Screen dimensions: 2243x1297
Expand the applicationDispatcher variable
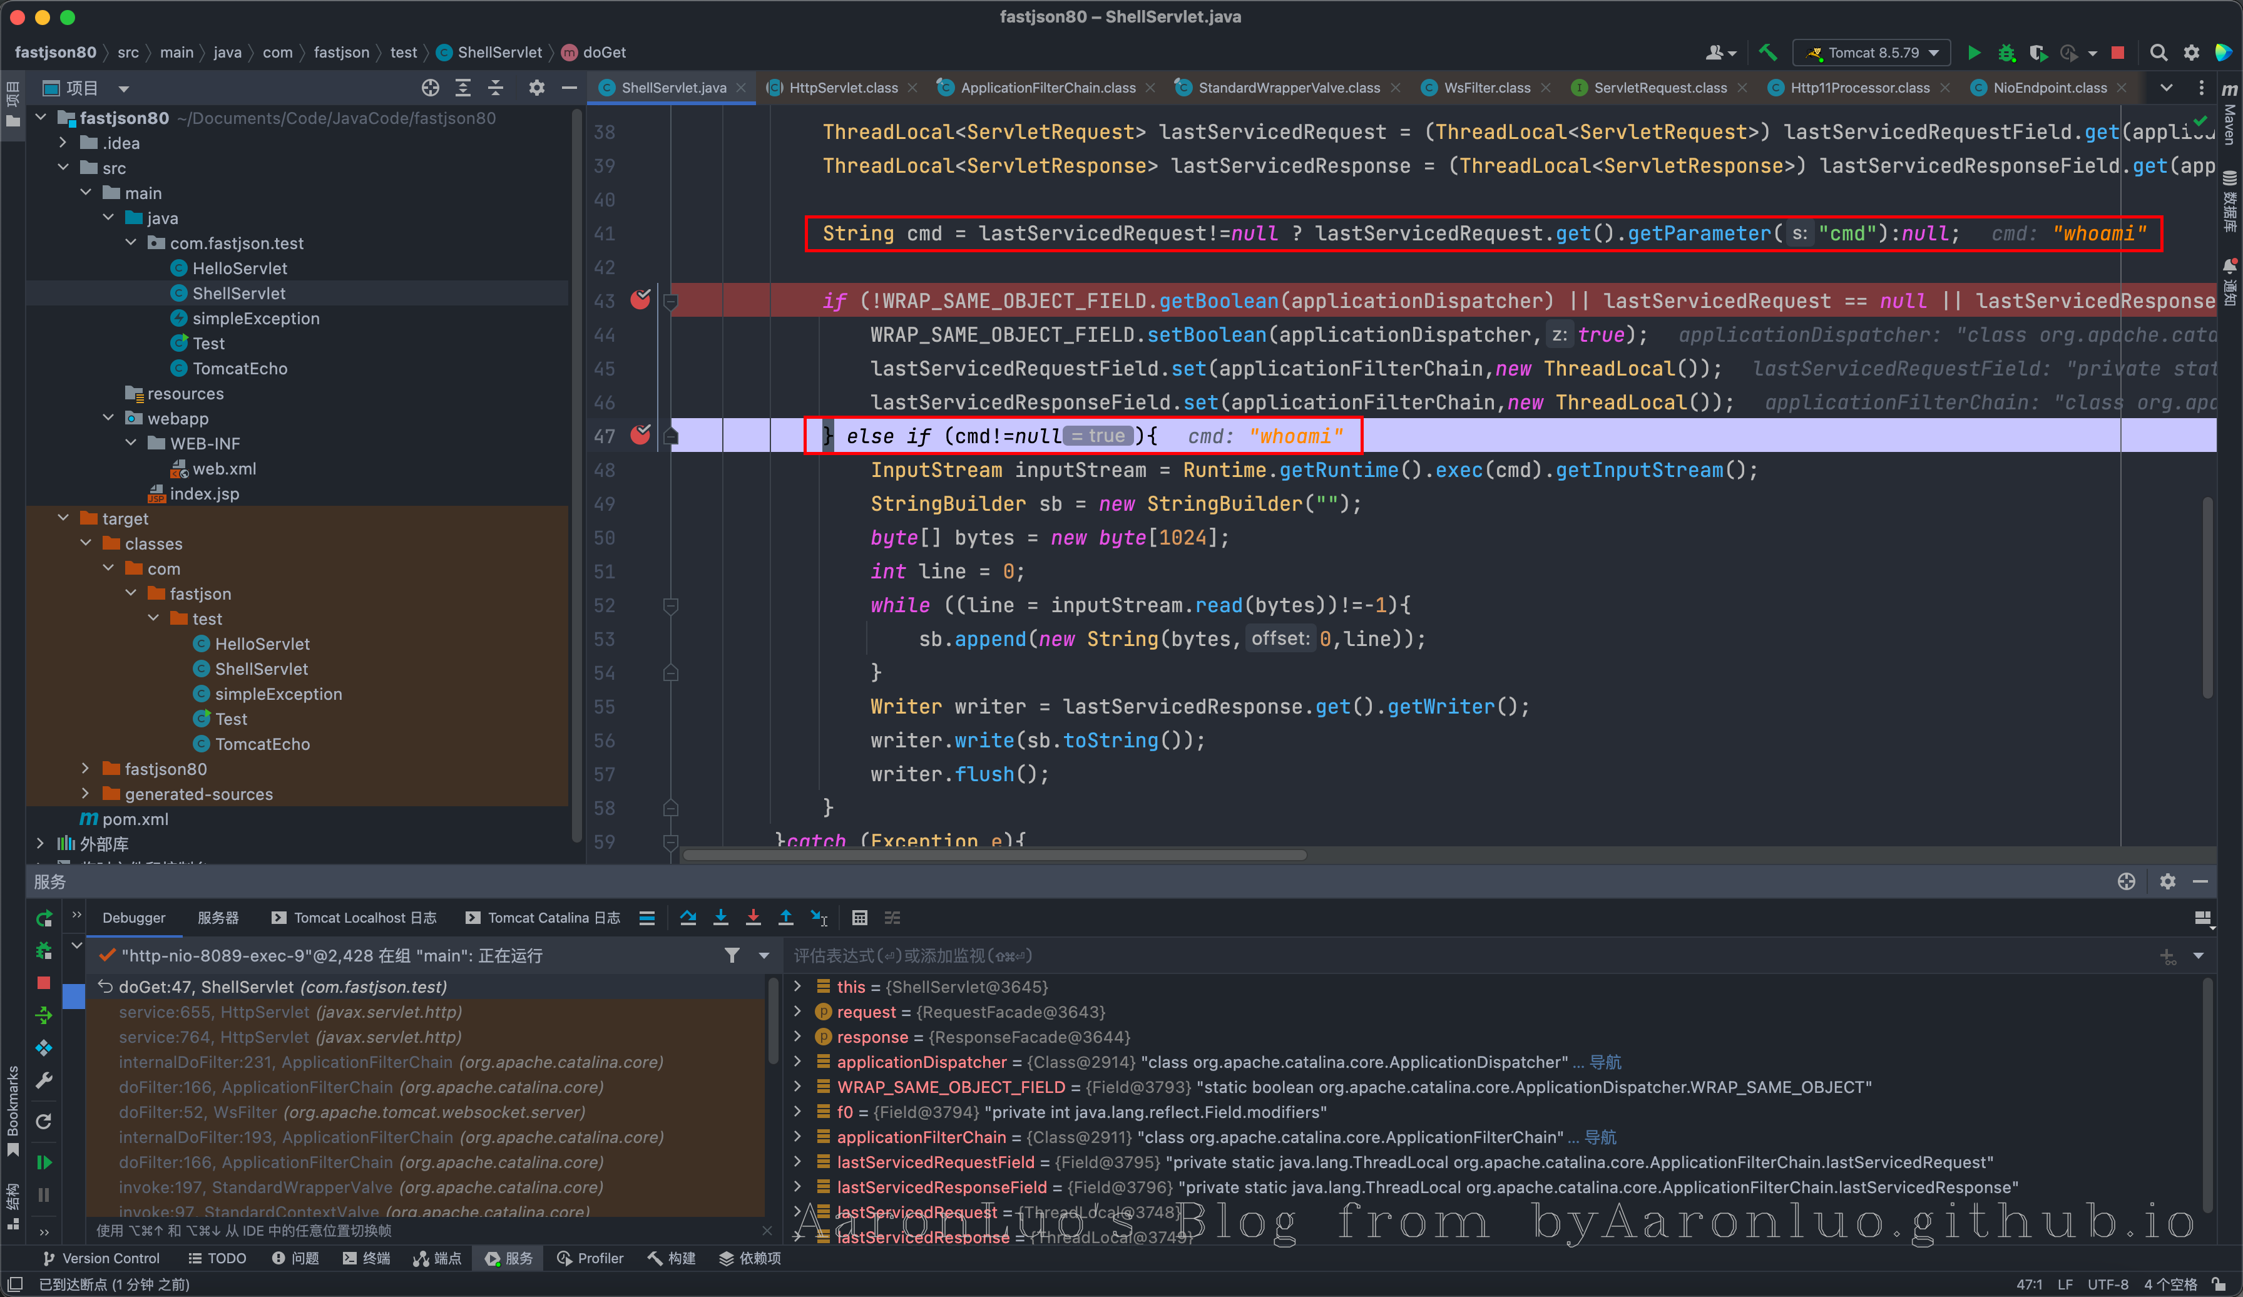799,1061
